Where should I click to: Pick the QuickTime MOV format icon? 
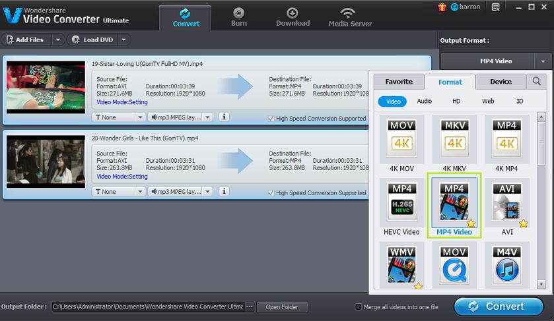click(454, 266)
